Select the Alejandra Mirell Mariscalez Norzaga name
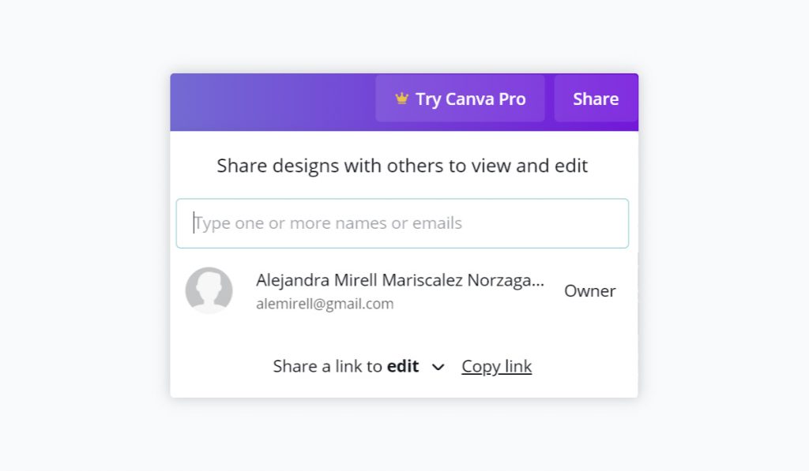This screenshot has width=809, height=471. (400, 280)
